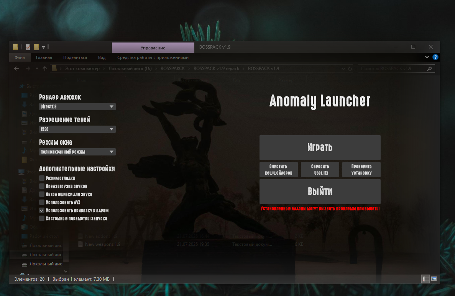Click the Сбросить User.ltx button
Screen dimensions: 455x296
coord(320,170)
